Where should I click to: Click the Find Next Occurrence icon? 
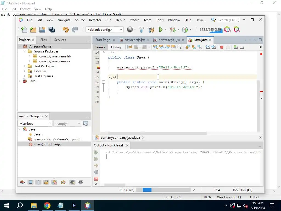click(168, 47)
